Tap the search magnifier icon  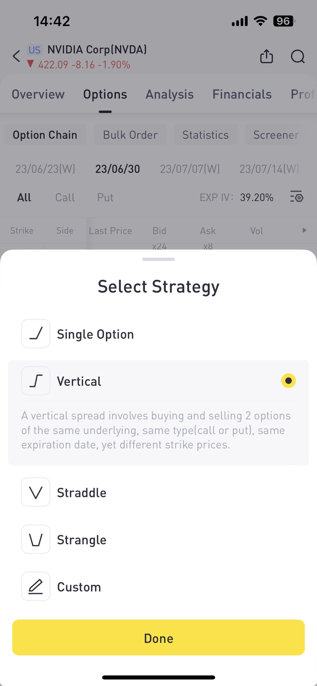298,56
